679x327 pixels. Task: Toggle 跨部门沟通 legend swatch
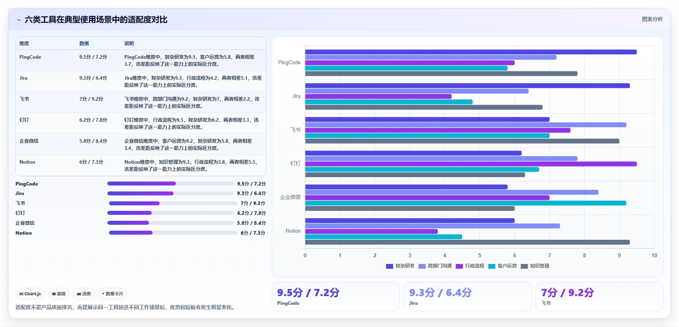(x=422, y=266)
